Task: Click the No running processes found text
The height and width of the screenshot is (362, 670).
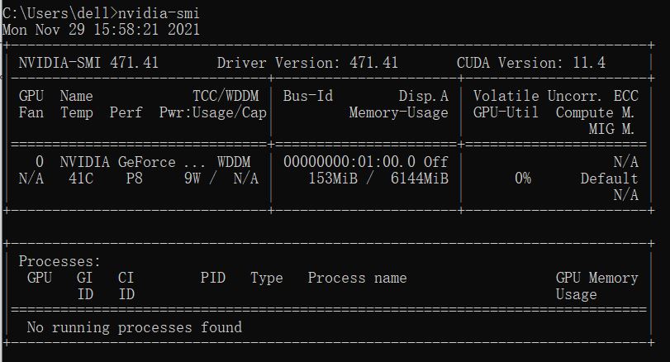Action: (134, 327)
